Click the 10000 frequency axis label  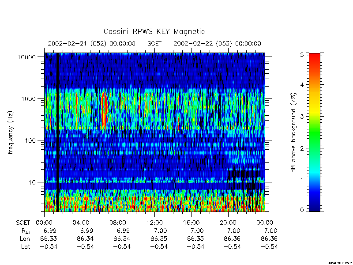tap(26, 57)
